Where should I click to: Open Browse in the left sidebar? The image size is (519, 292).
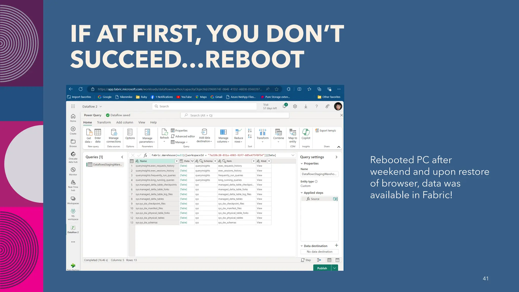pyautogui.click(x=73, y=143)
